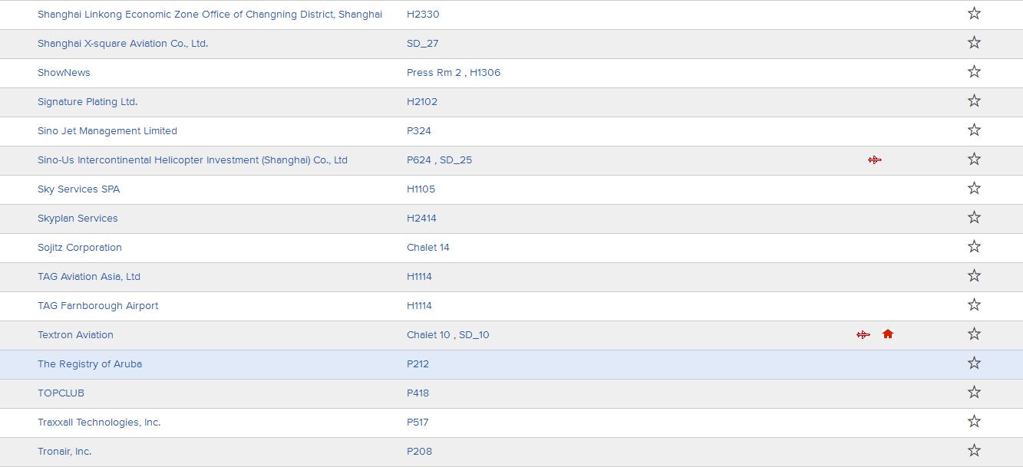This screenshot has width=1023, height=467.
Task: Star Sojitz Corporation exhibitor
Action: 974,246
